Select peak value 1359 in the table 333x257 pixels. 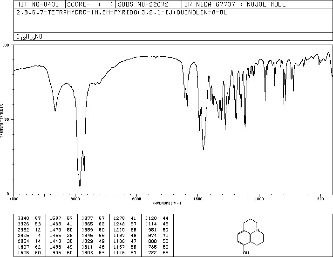[87, 230]
